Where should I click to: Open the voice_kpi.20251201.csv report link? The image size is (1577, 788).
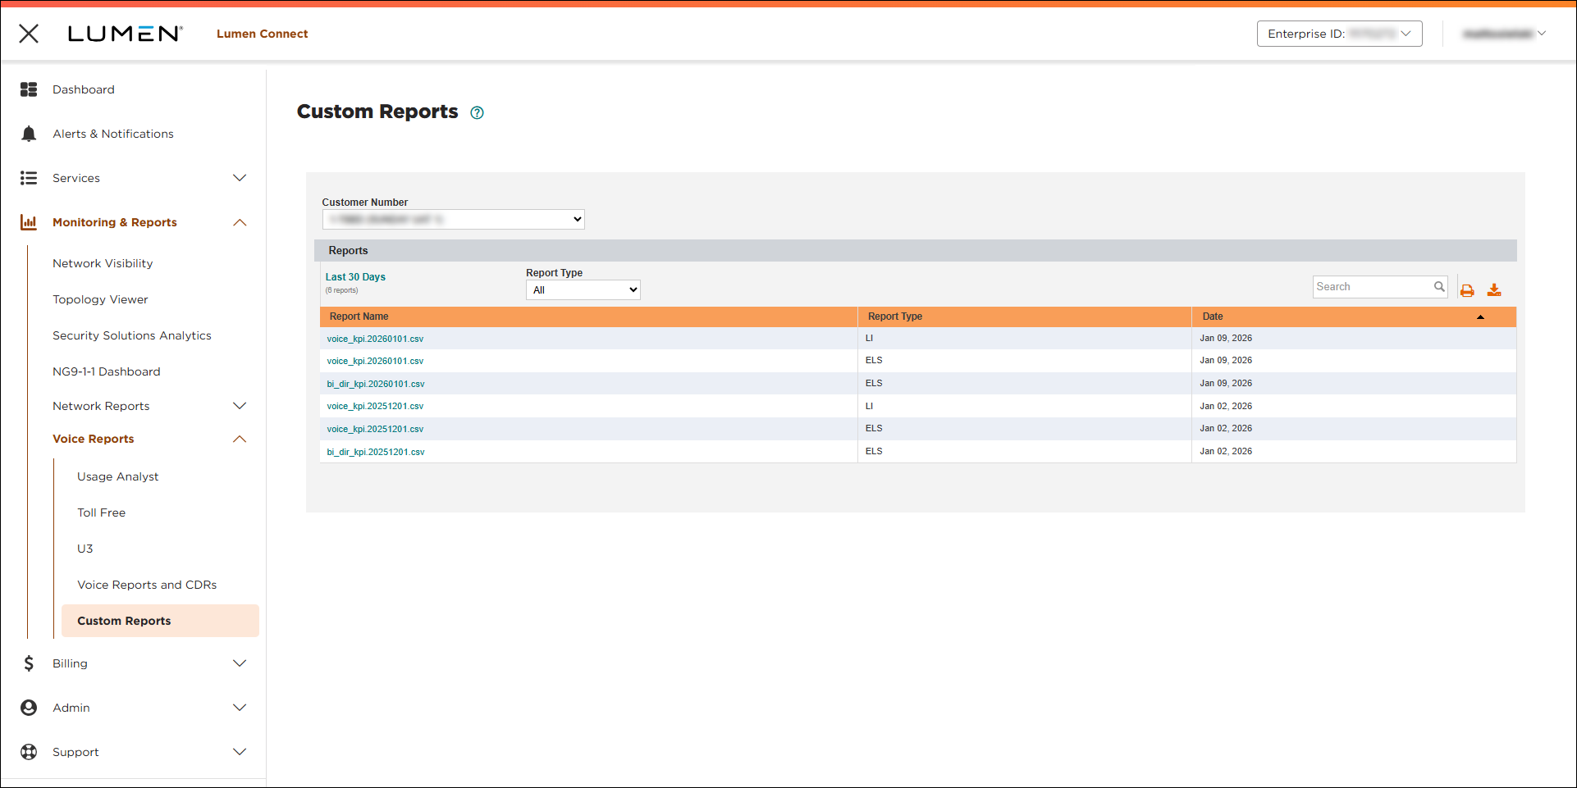click(375, 405)
